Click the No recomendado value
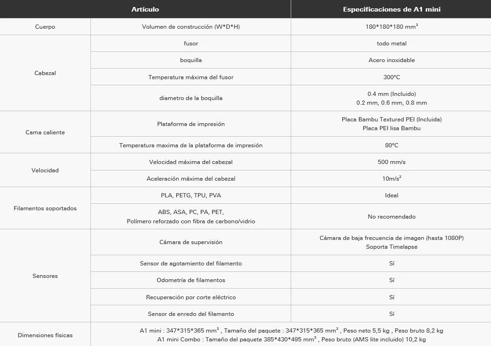491x346 pixels. 391,217
